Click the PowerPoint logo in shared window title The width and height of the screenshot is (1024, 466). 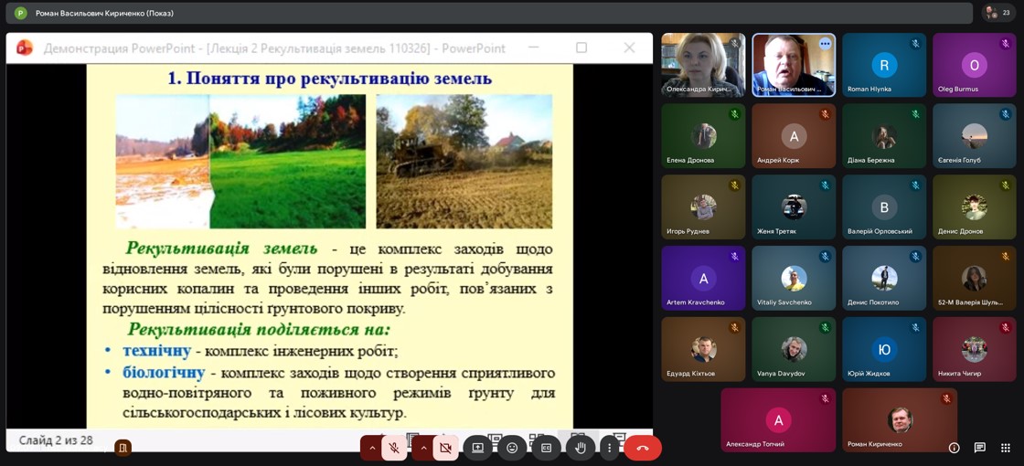coord(25,48)
